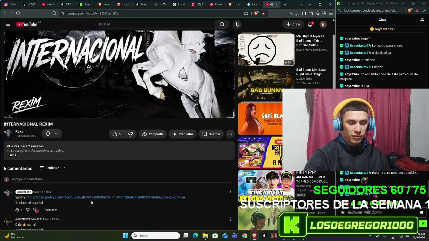Open the @MENTECRIMINAL712 commenter handle
The width and height of the screenshot is (429, 241).
30,219
